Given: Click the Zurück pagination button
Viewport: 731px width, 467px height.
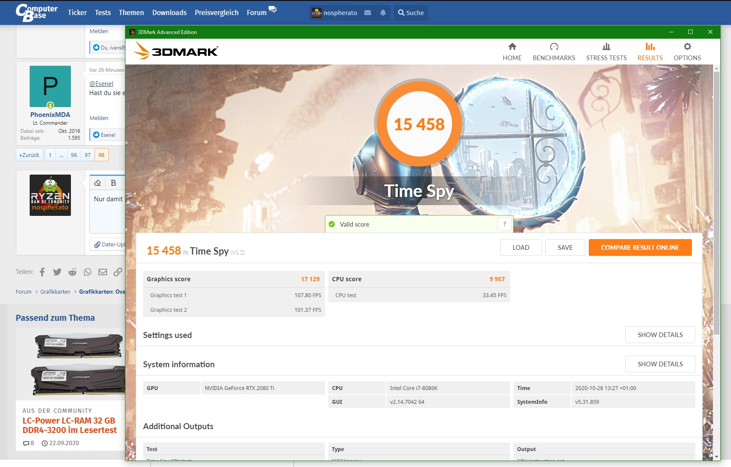Looking at the screenshot, I should click(x=30, y=155).
